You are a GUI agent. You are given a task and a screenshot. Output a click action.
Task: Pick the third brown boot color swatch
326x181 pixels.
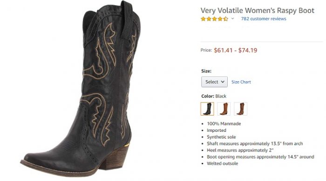(241, 109)
